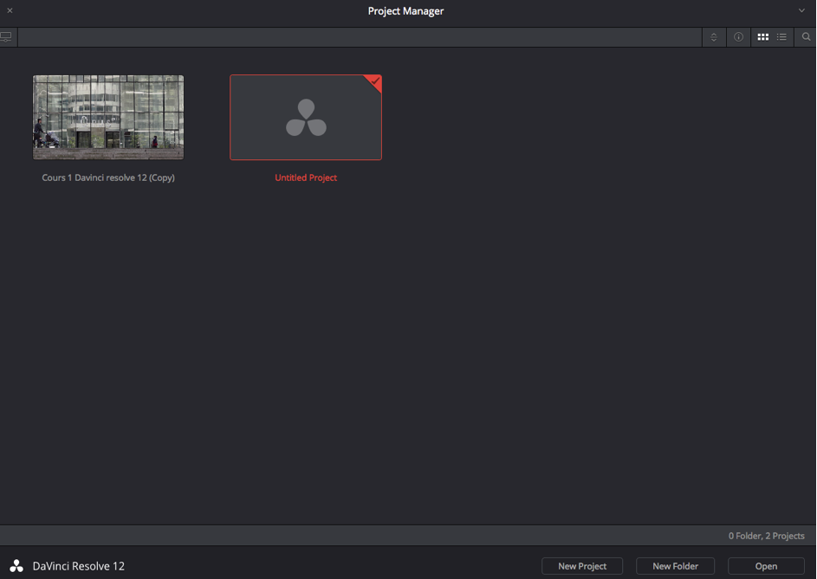Viewport: 817px width, 579px height.
Task: Switch to thumbnail grid view
Action: [762, 37]
